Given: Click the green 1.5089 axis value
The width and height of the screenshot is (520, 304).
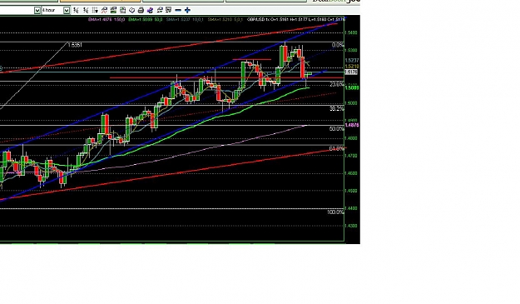Looking at the screenshot, I should [x=352, y=87].
